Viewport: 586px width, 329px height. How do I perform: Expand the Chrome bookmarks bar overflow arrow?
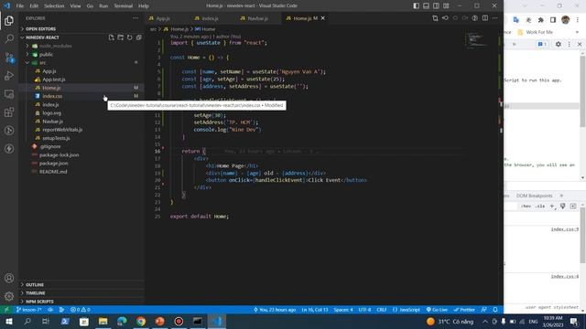tap(578, 32)
